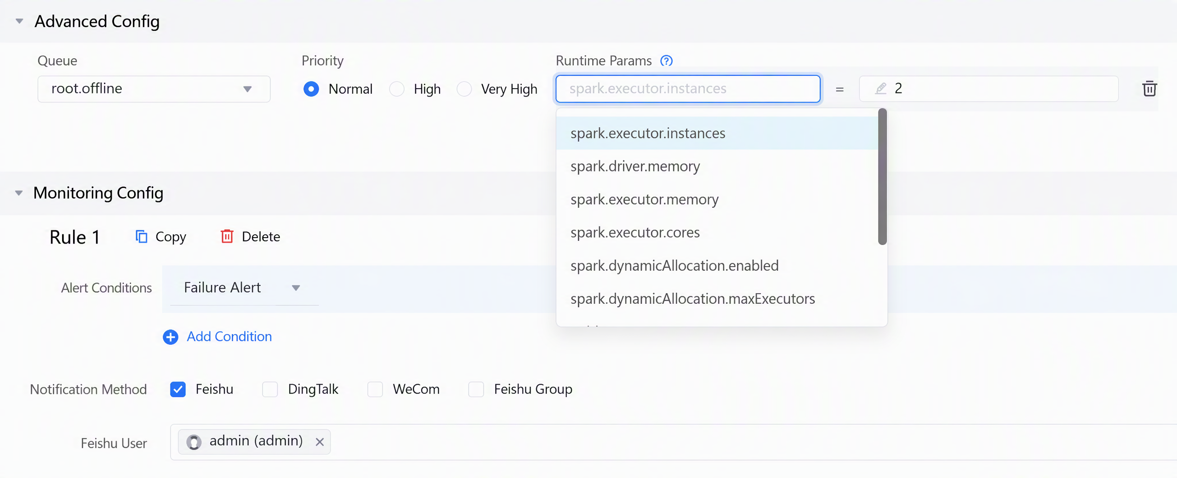This screenshot has width=1177, height=478.
Task: Choose spark.executor.memory from the list
Action: click(x=717, y=199)
